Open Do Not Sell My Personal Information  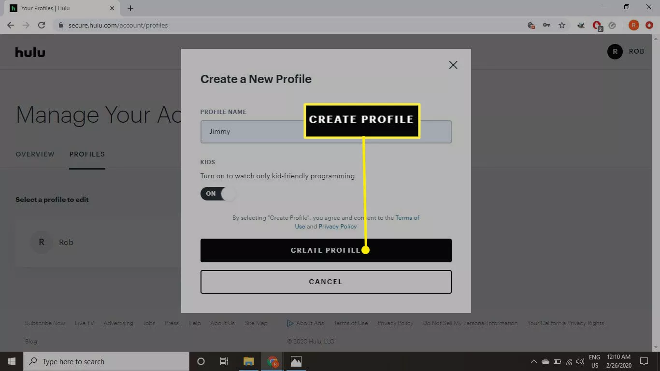(x=470, y=323)
